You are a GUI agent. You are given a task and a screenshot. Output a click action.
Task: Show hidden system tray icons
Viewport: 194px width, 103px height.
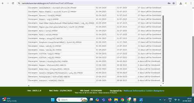pos(160,100)
